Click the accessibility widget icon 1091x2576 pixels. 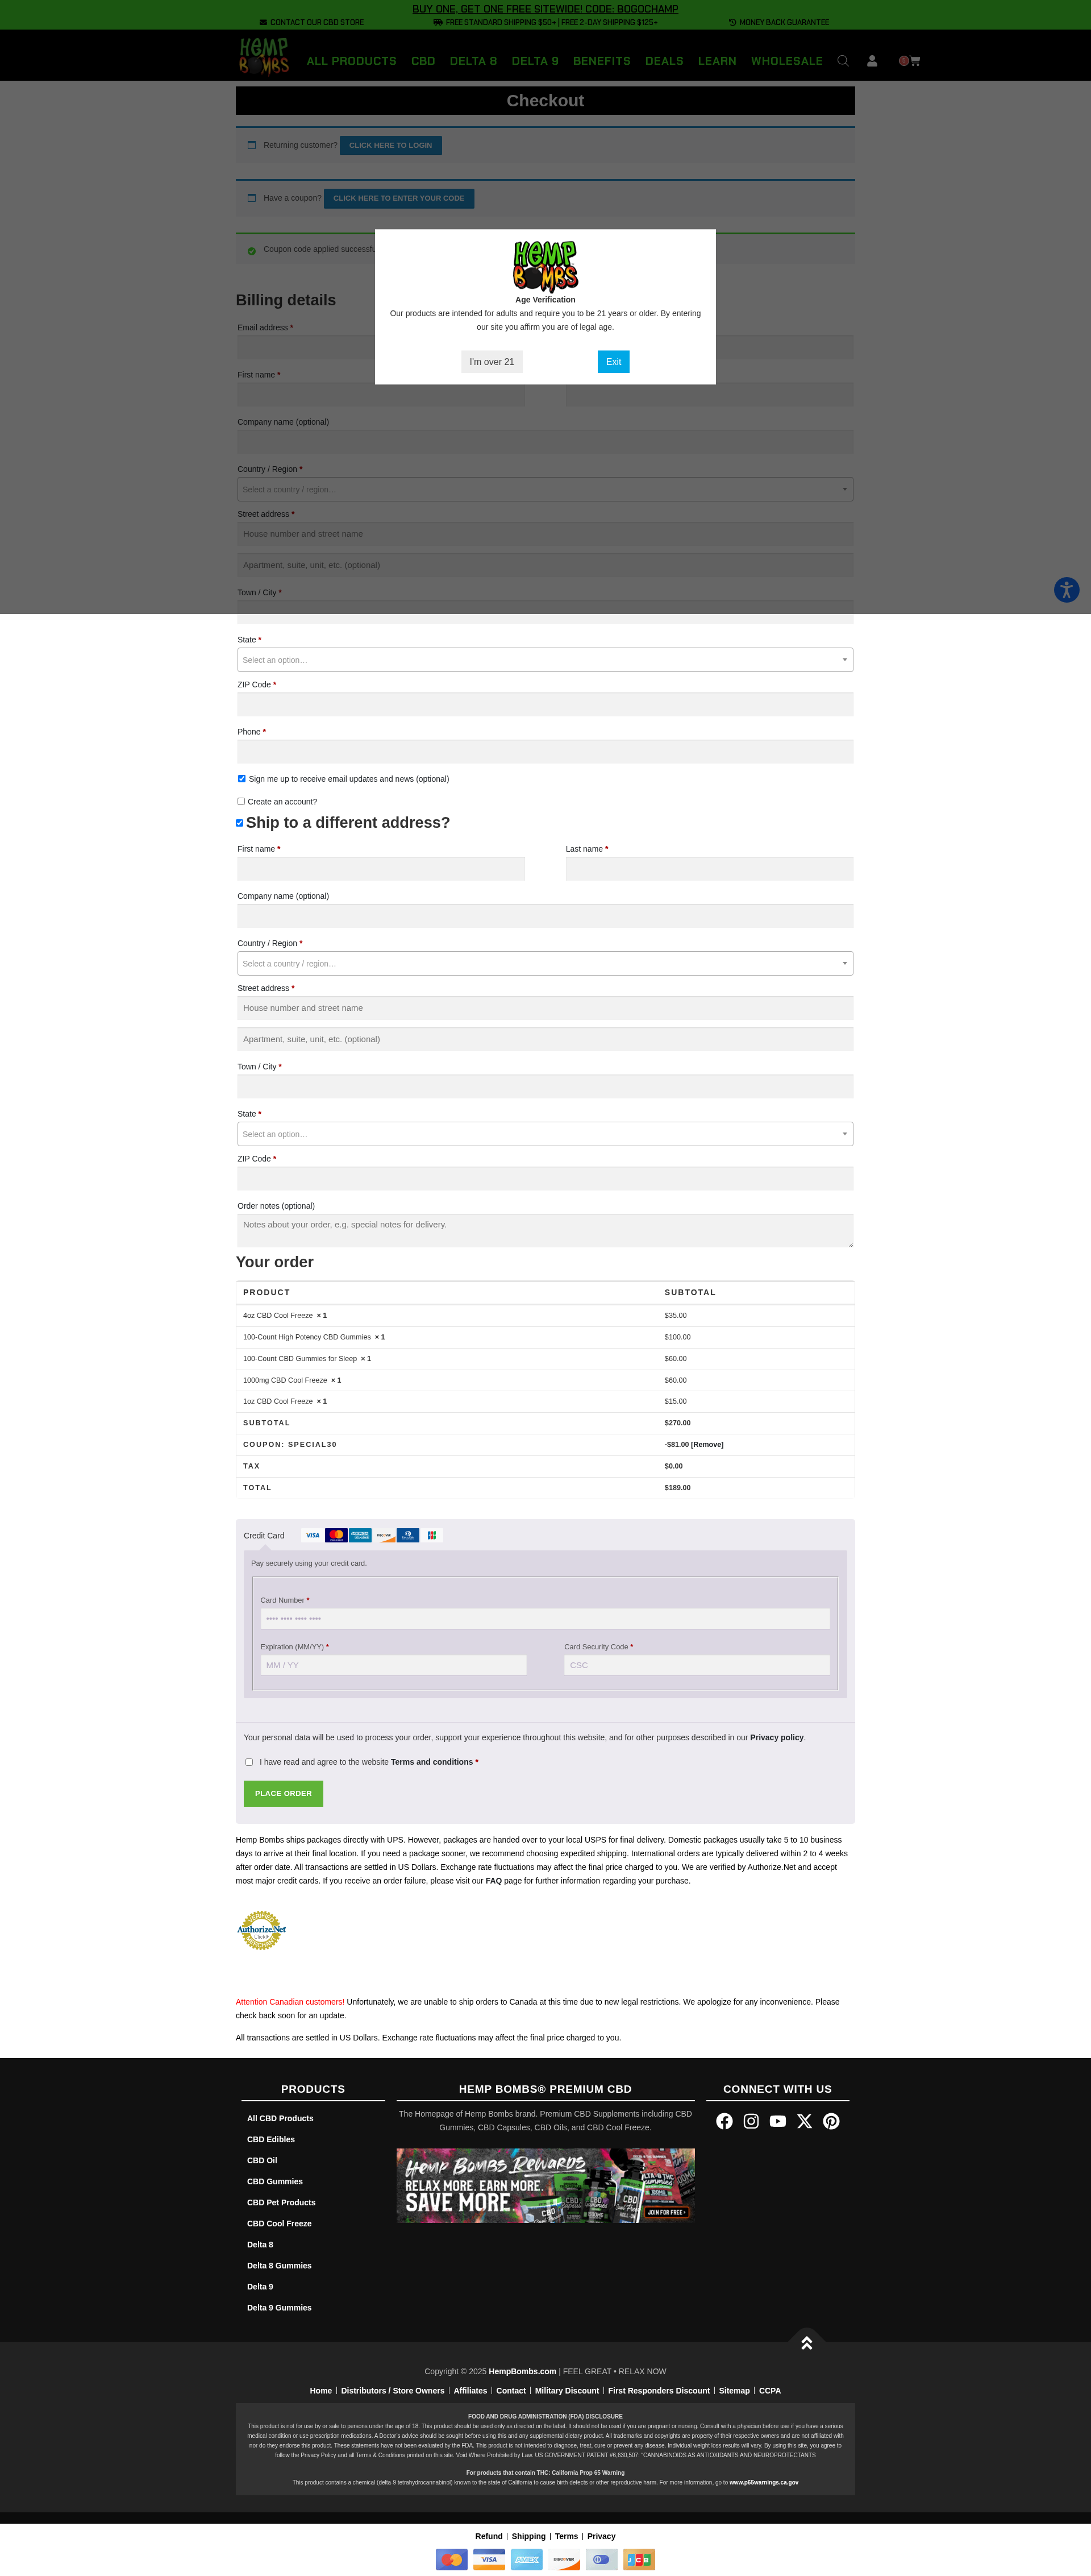(x=1066, y=590)
